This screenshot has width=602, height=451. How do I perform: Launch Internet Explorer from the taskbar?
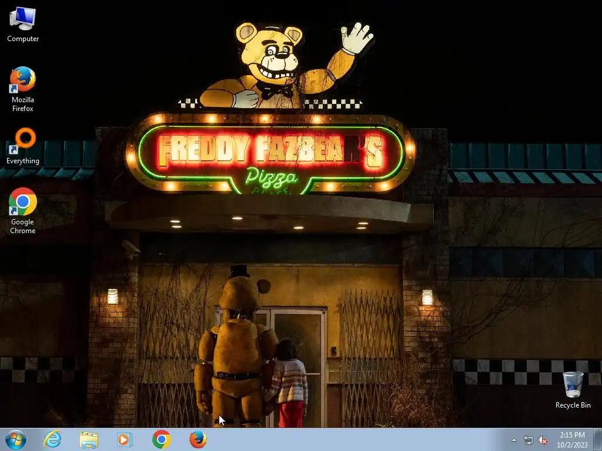click(52, 439)
